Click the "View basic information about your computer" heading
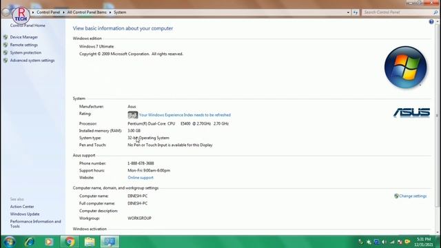441x248 pixels. click(123, 28)
